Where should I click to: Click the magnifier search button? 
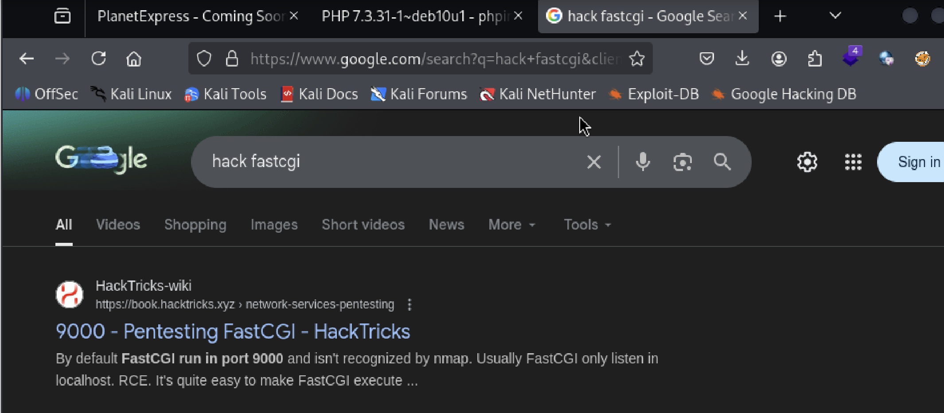click(722, 162)
